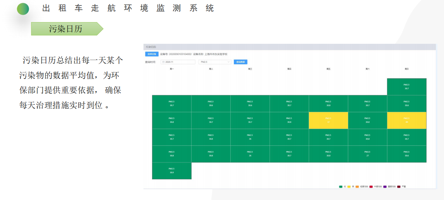Click the 污染日历 panel title bar text

click(x=150, y=47)
